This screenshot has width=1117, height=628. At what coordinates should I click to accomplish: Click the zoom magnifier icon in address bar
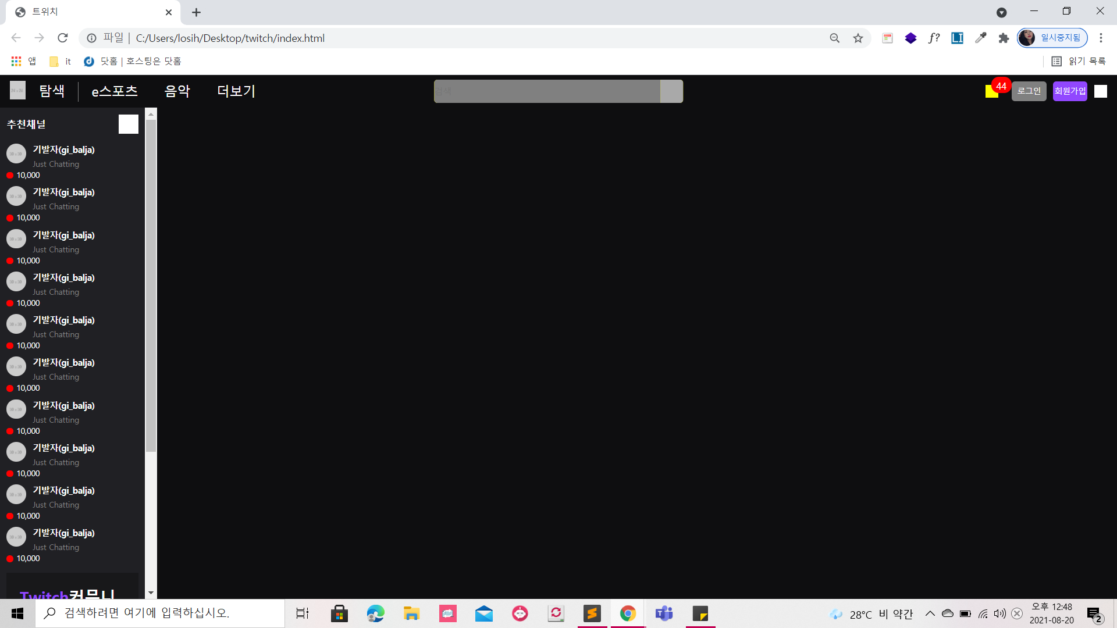pyautogui.click(x=835, y=38)
